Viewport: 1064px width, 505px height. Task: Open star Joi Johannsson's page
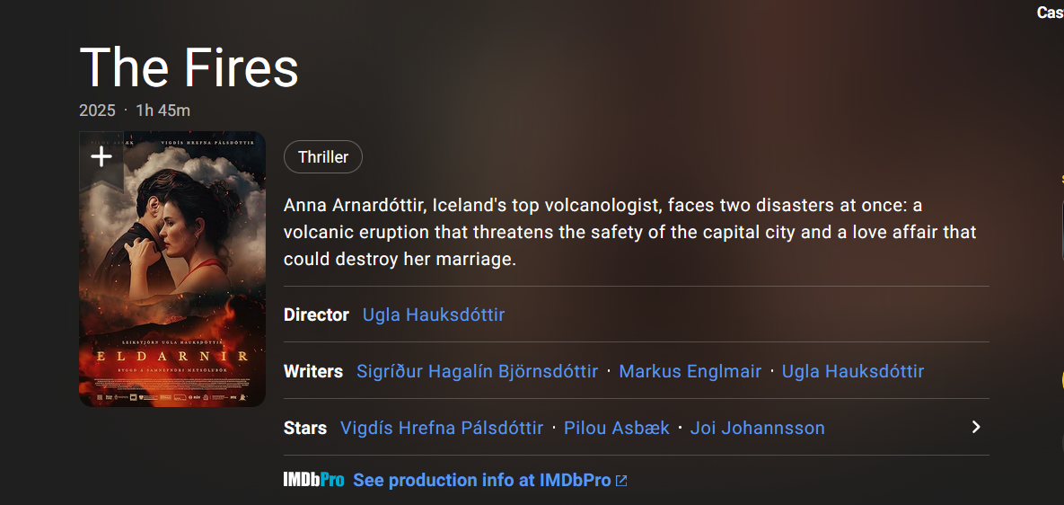(x=757, y=428)
